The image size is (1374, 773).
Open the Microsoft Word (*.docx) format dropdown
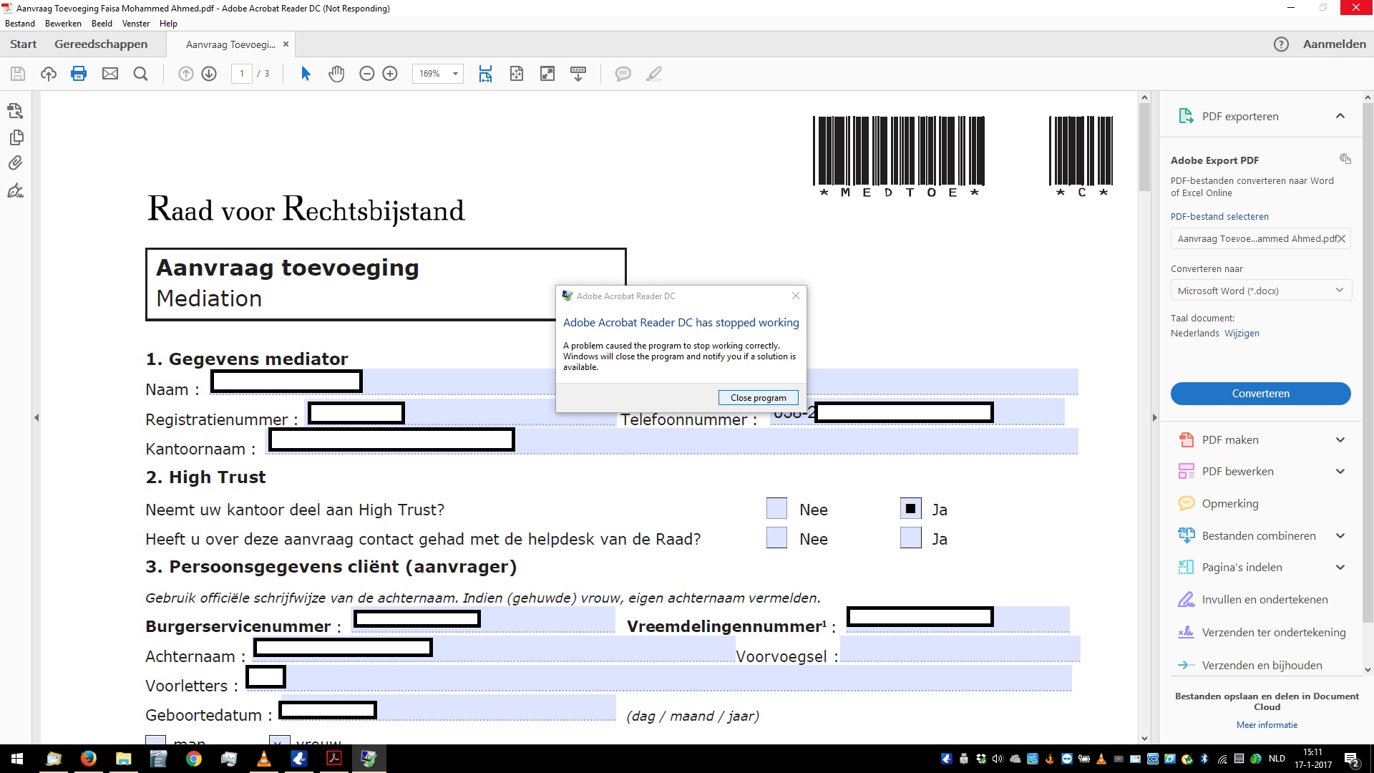coord(1261,291)
